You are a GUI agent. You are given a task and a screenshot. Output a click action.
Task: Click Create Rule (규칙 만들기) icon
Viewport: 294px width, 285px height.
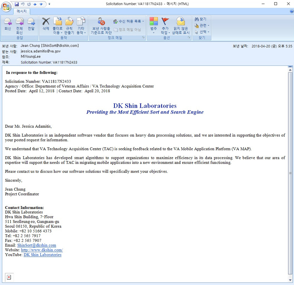click(x=69, y=24)
